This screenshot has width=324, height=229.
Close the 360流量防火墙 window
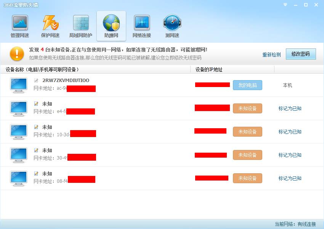pos(316,5)
